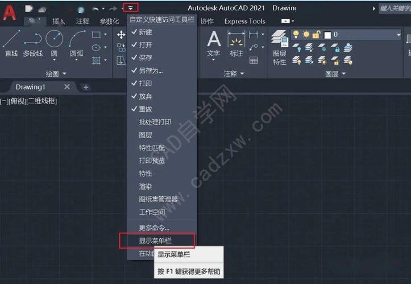Activate the Move tool four-arrow icon

pyautogui.click(x=121, y=35)
